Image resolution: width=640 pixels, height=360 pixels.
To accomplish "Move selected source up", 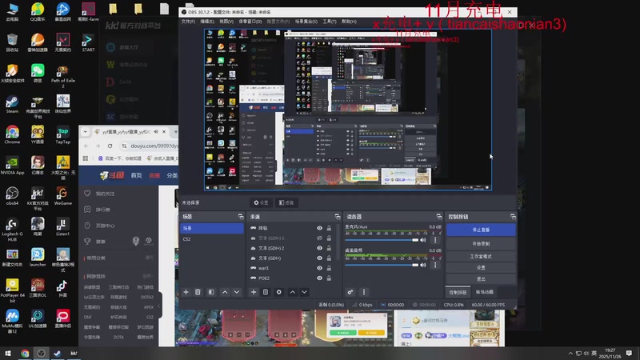I will [292, 292].
